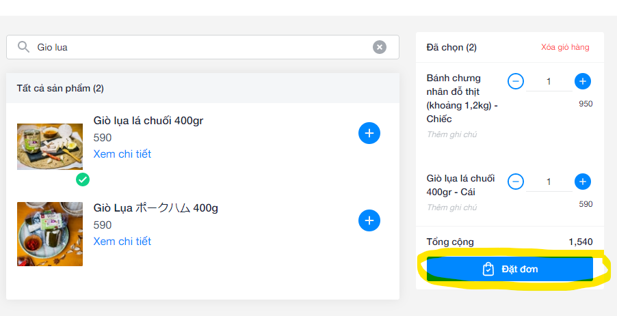Edit the Giò lụa quantity field

click(549, 182)
